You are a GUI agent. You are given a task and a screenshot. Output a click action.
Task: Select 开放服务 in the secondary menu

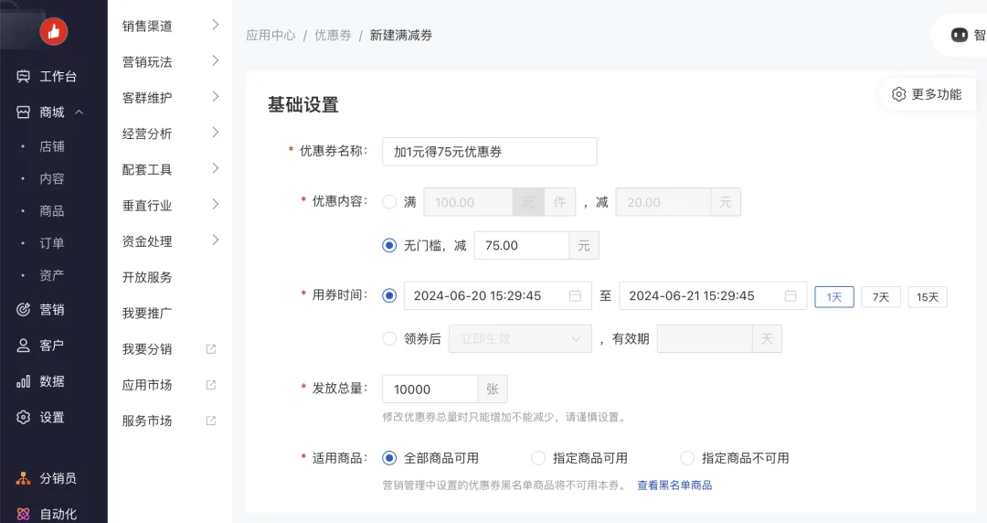coord(147,277)
